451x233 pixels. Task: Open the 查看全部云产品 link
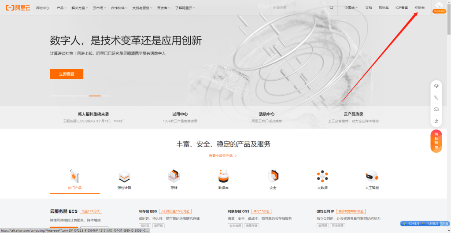click(x=223, y=155)
